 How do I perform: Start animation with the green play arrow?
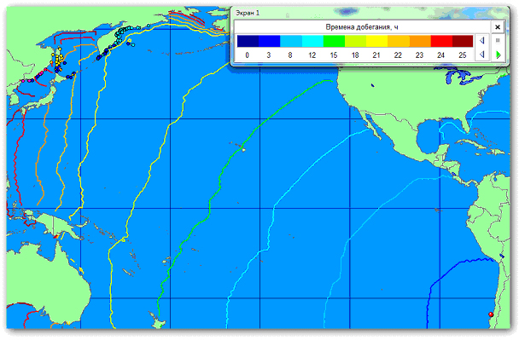tap(498, 55)
